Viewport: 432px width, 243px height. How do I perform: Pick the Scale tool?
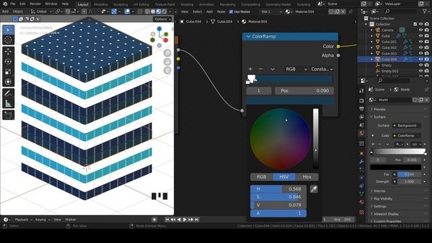8,72
